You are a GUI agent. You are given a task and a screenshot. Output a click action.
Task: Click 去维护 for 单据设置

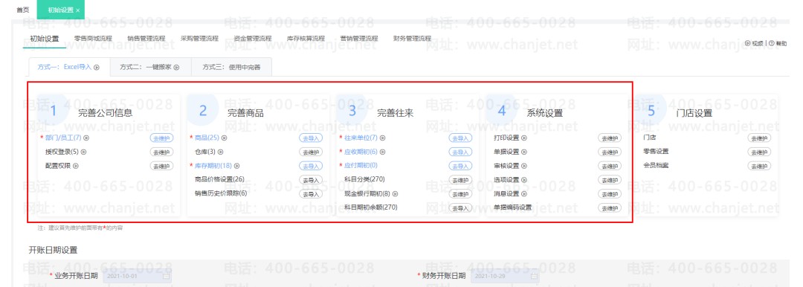click(x=610, y=152)
